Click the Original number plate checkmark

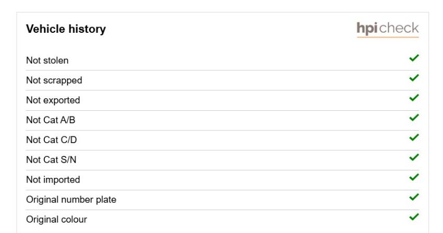tap(414, 197)
